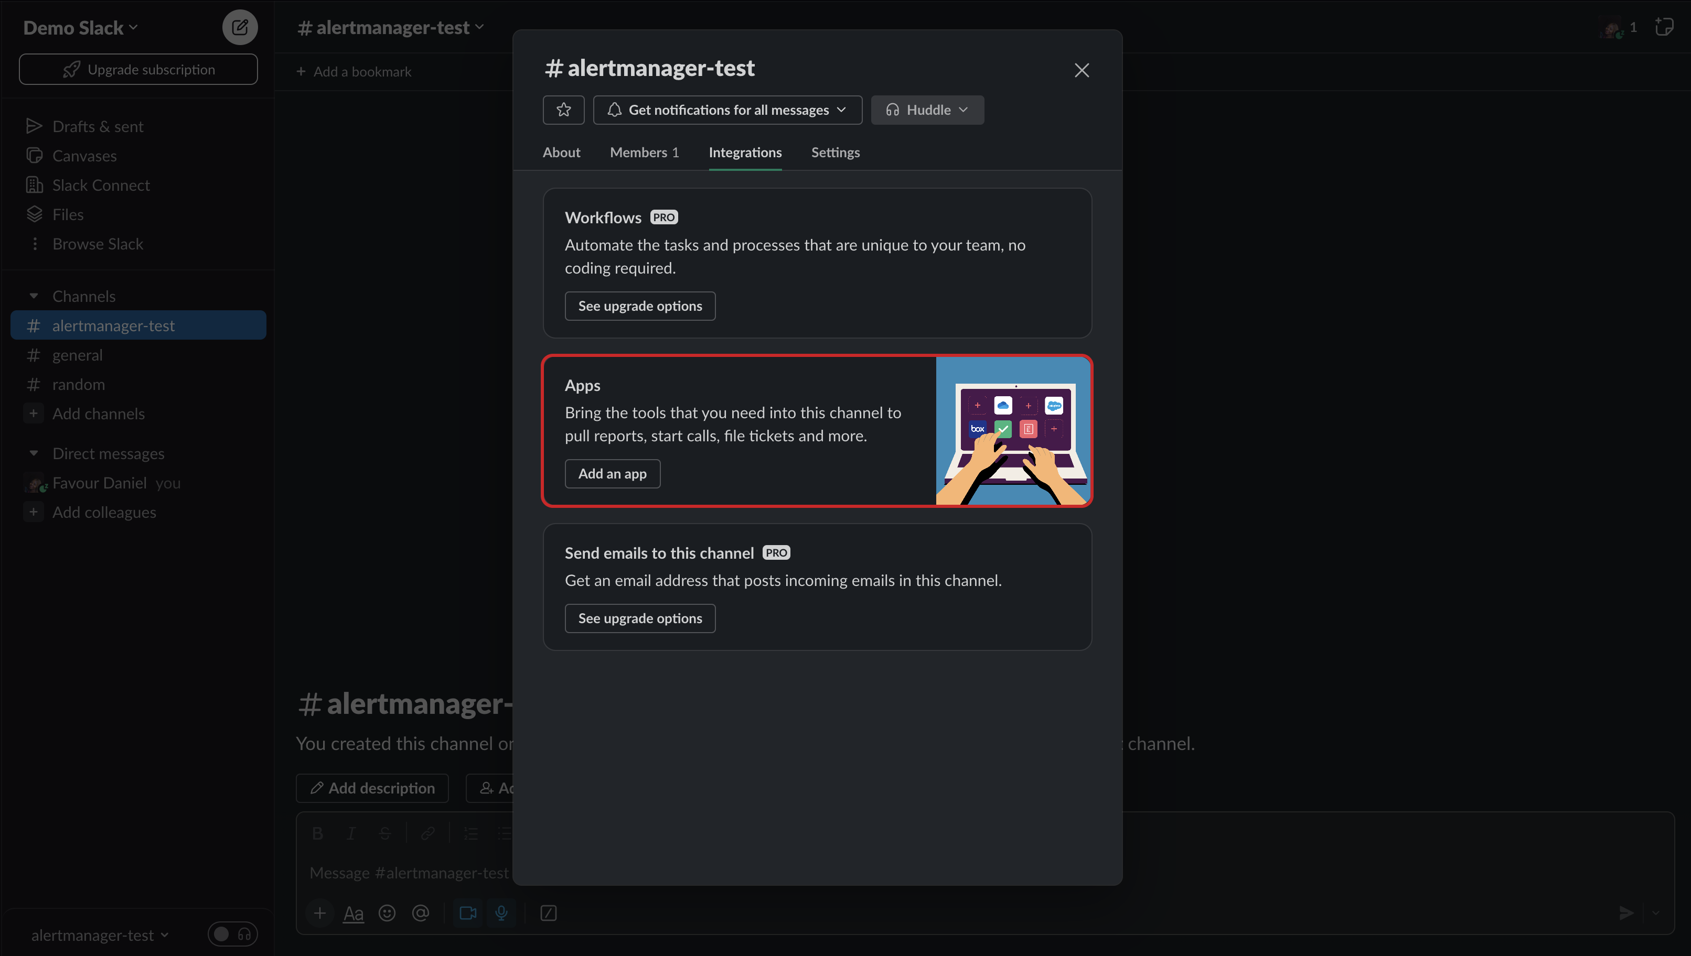Switch to the Members tab

[644, 153]
